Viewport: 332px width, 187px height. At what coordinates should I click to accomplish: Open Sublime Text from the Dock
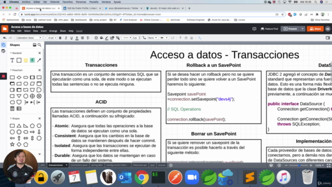pos(250,177)
